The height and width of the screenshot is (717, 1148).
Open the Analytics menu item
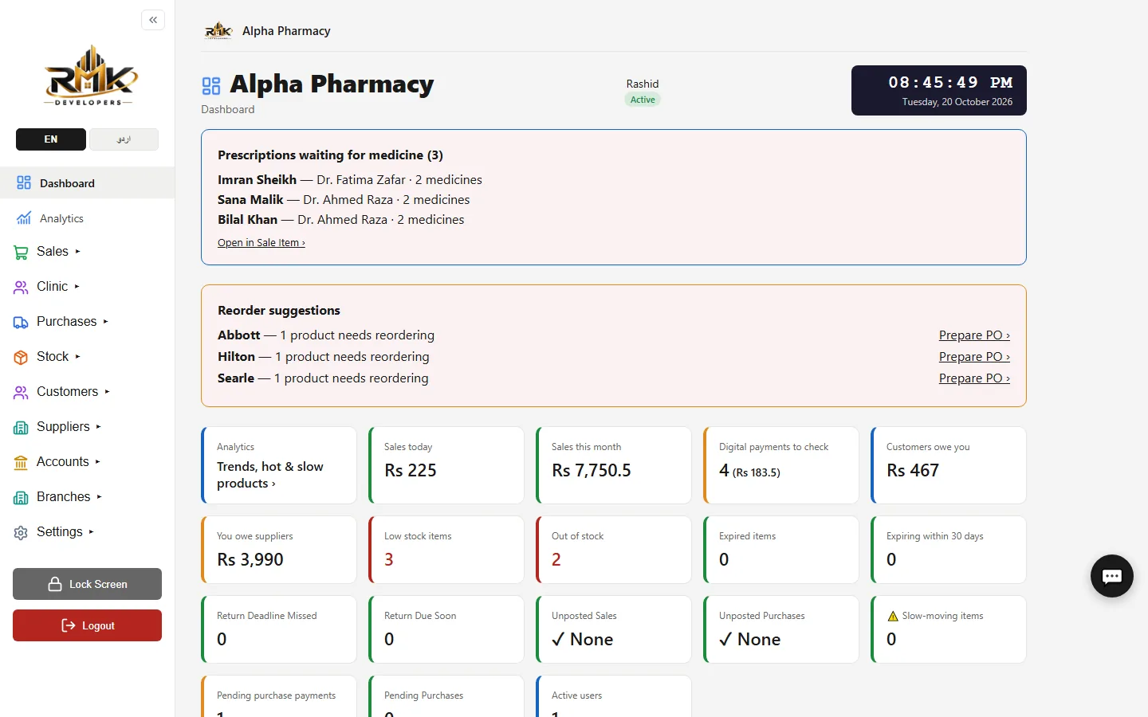(87, 218)
